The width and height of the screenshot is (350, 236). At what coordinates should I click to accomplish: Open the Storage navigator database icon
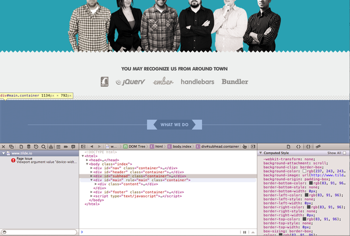click(29, 146)
